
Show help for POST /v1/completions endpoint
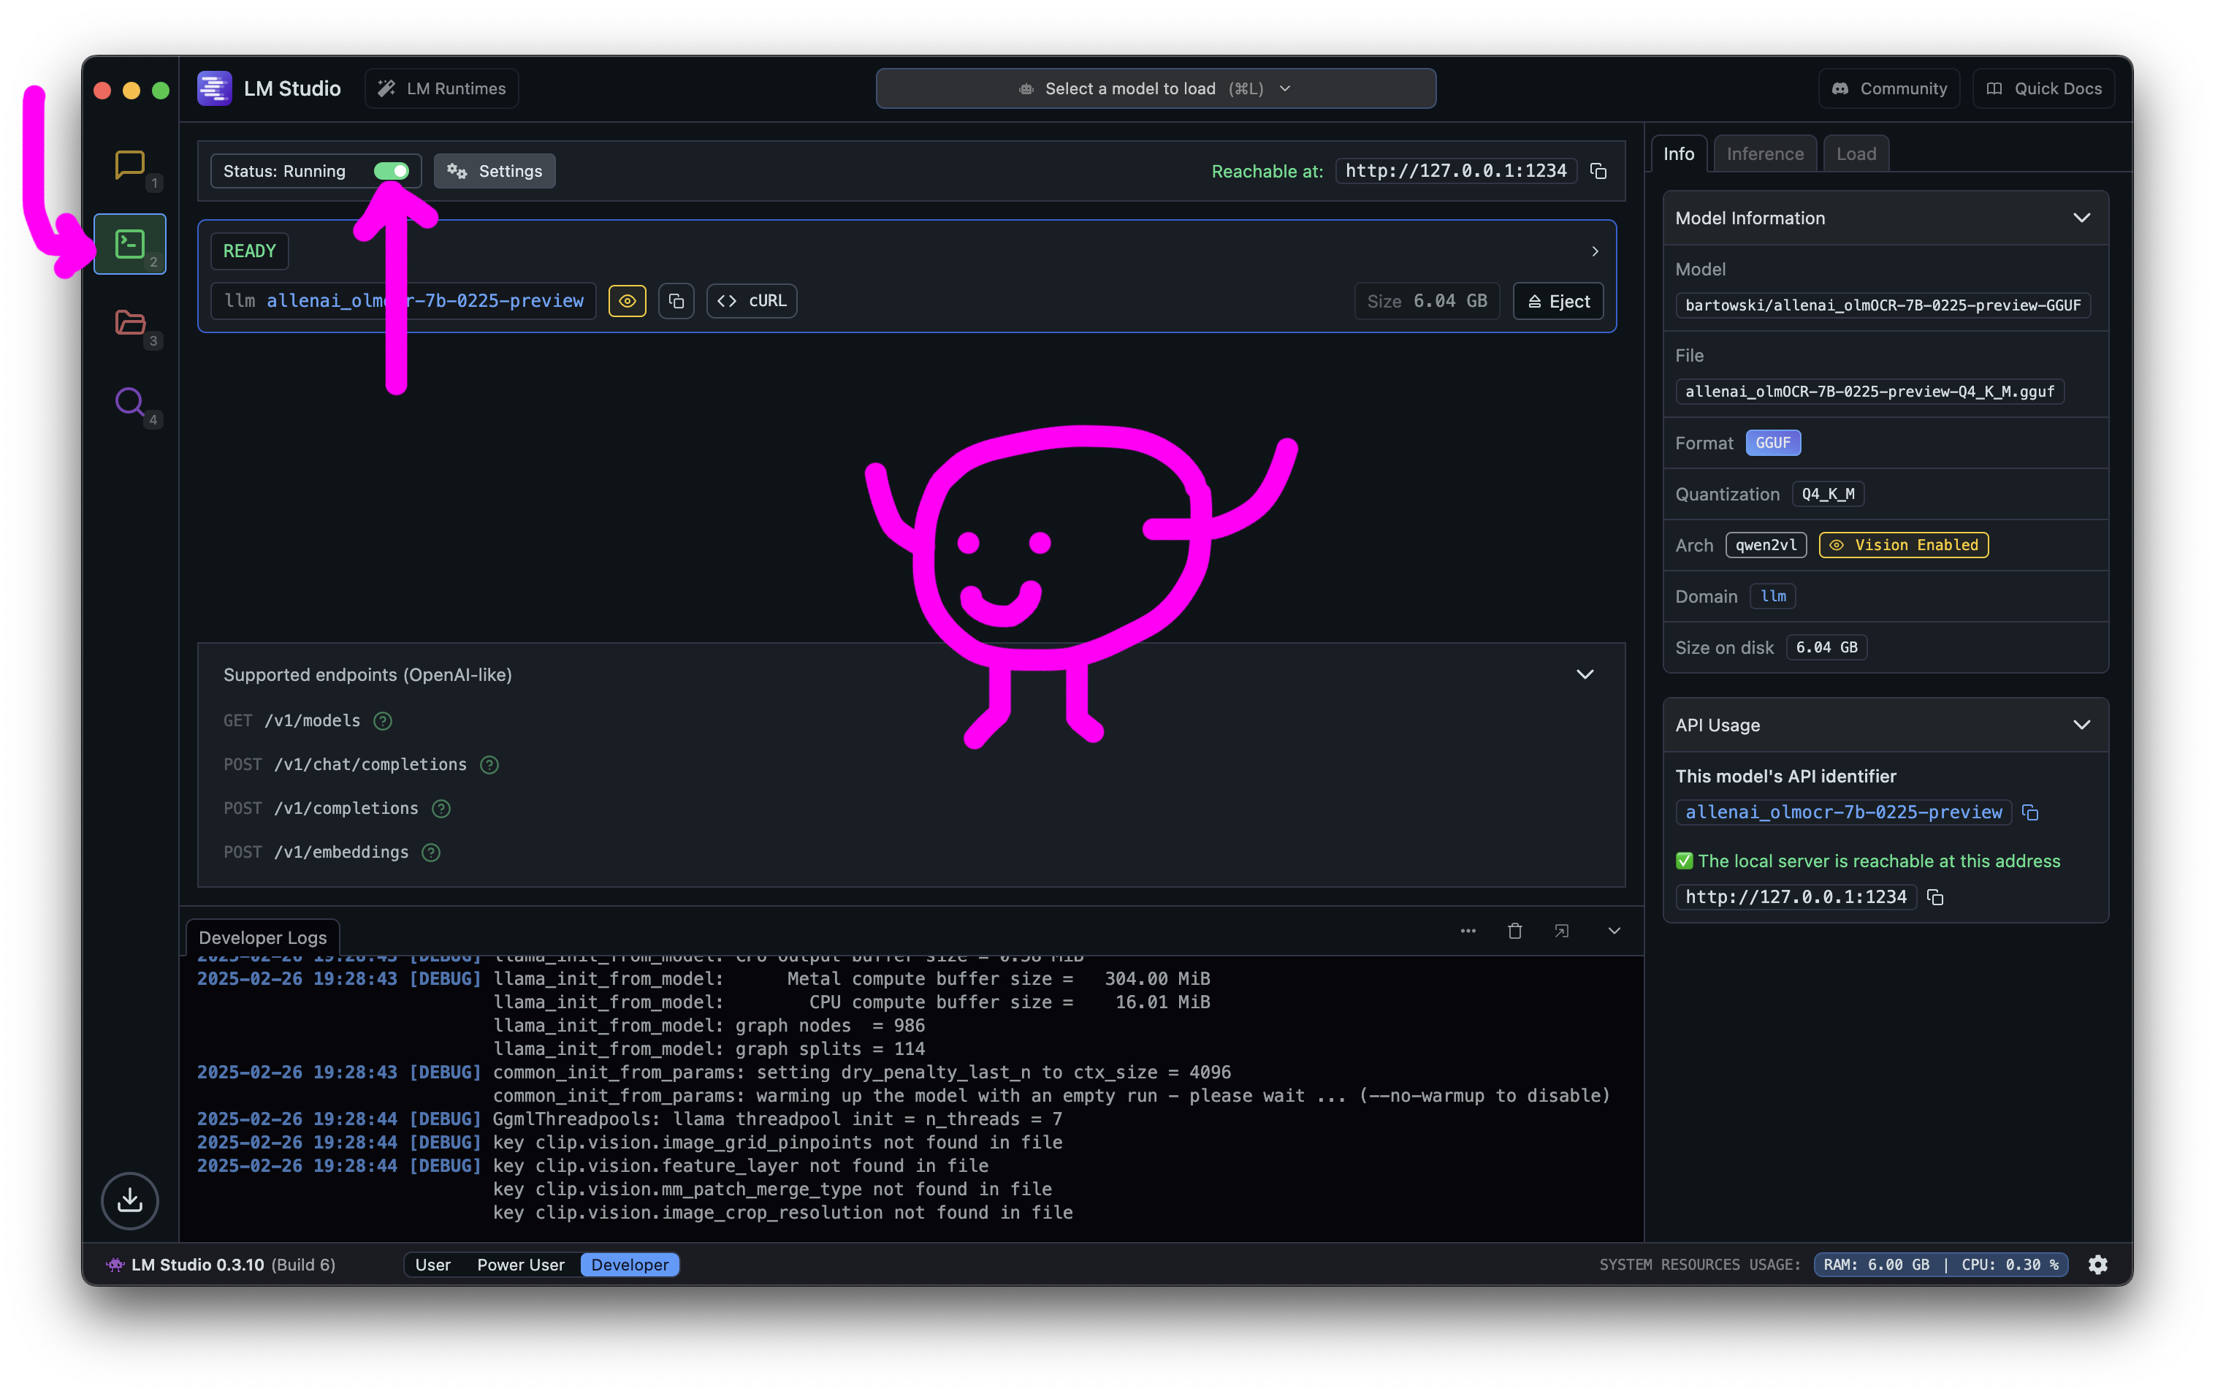click(x=441, y=809)
